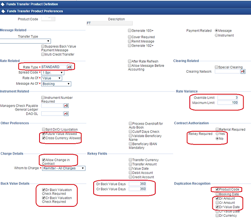This screenshot has height=218, width=251.
Task: Toggle Dr Back Valuation Check Required
Action: click(44, 190)
